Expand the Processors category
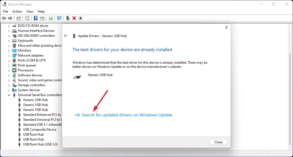The height and width of the screenshot is (157, 293). pos(9,70)
